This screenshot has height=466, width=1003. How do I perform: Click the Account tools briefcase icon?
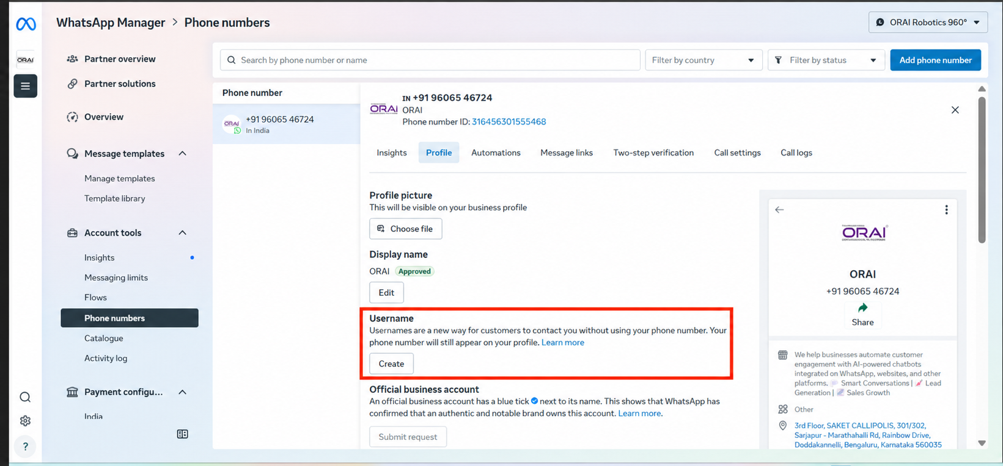tap(72, 233)
